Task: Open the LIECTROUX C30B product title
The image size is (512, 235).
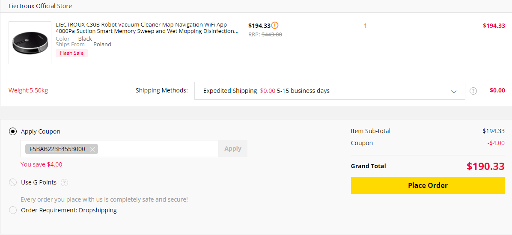Action: 147,28
